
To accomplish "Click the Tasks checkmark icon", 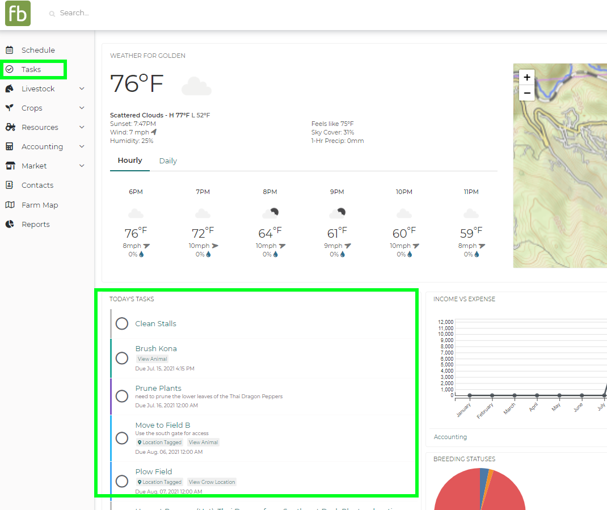I will pos(10,69).
